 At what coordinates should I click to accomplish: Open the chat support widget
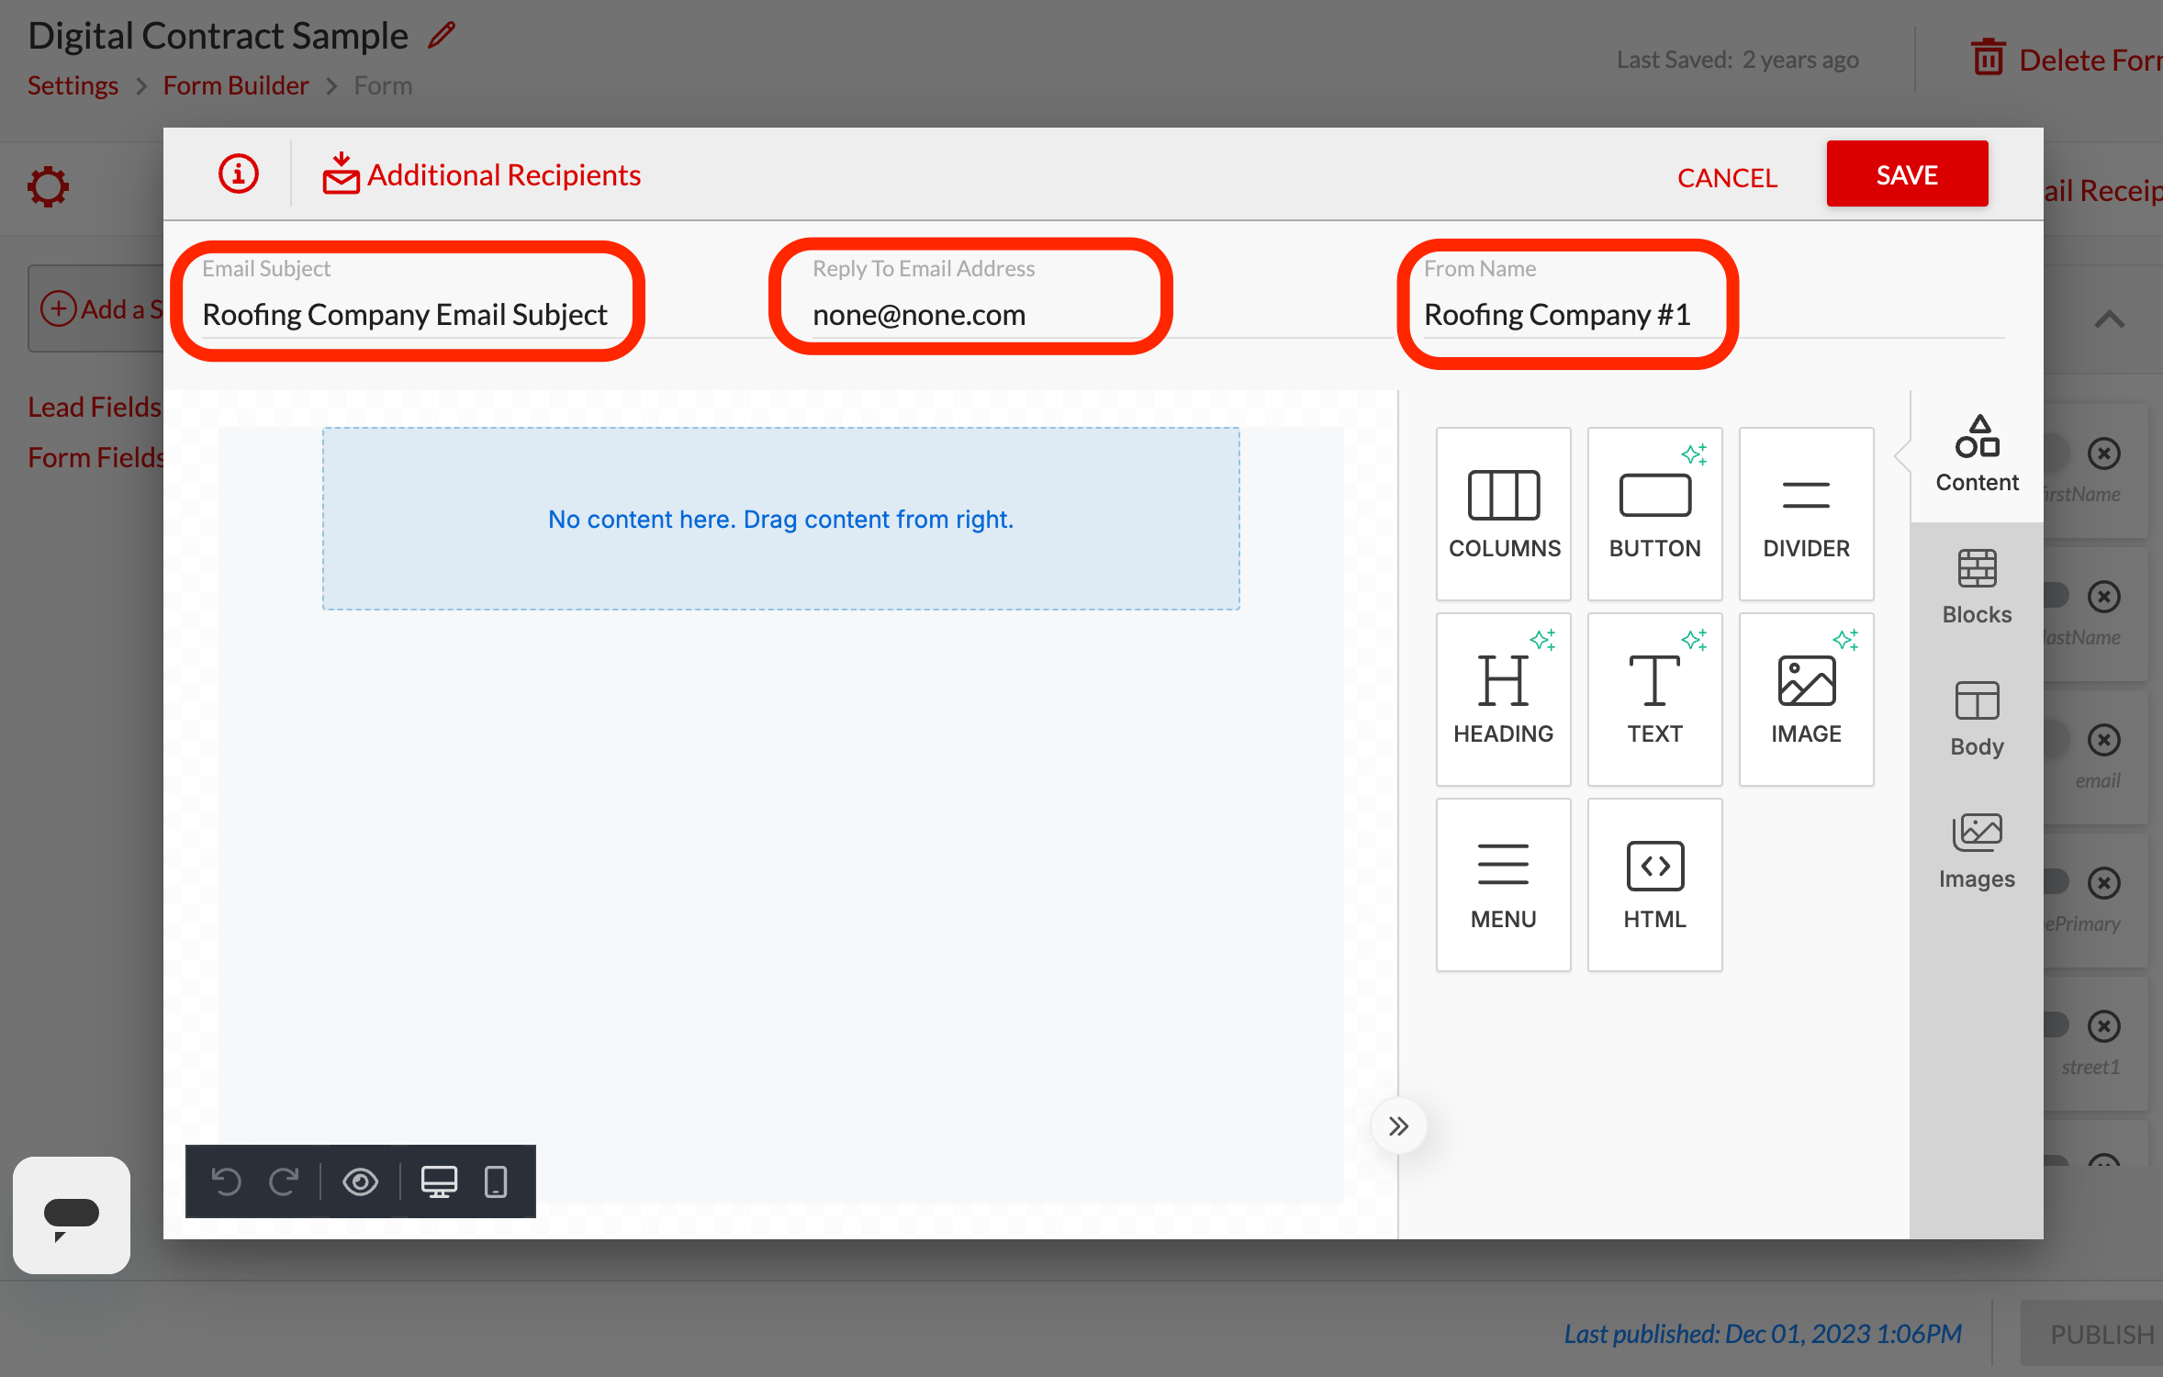(72, 1215)
